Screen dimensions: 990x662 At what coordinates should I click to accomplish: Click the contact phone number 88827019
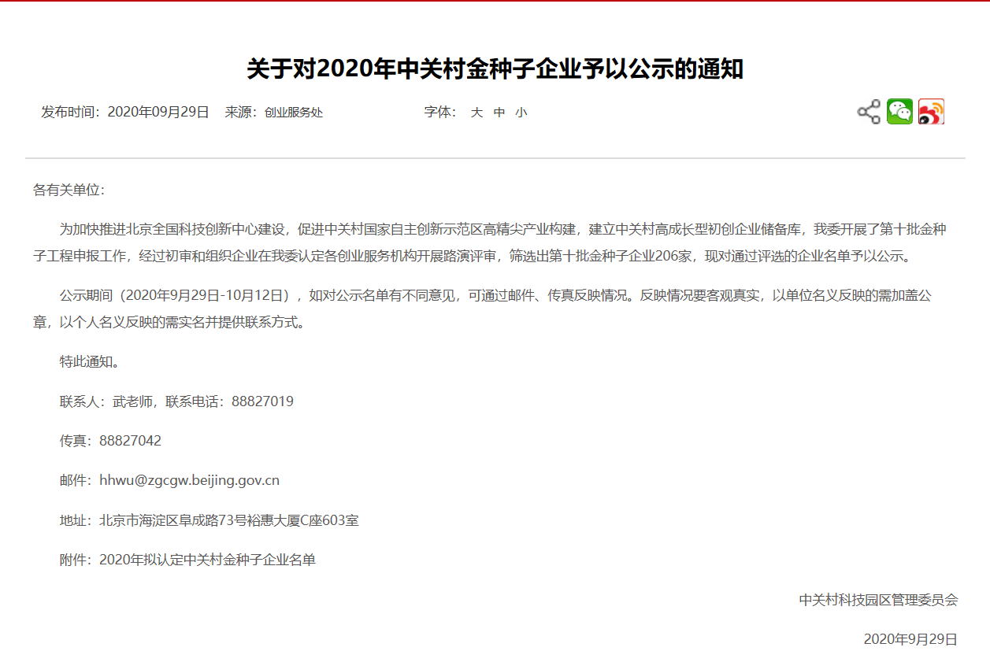[262, 401]
